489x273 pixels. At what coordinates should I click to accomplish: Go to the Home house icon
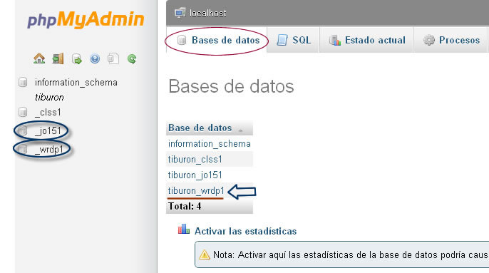[39, 58]
